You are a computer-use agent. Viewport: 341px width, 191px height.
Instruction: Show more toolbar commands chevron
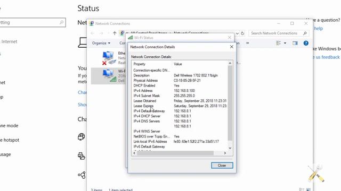pyautogui.click(x=247, y=43)
